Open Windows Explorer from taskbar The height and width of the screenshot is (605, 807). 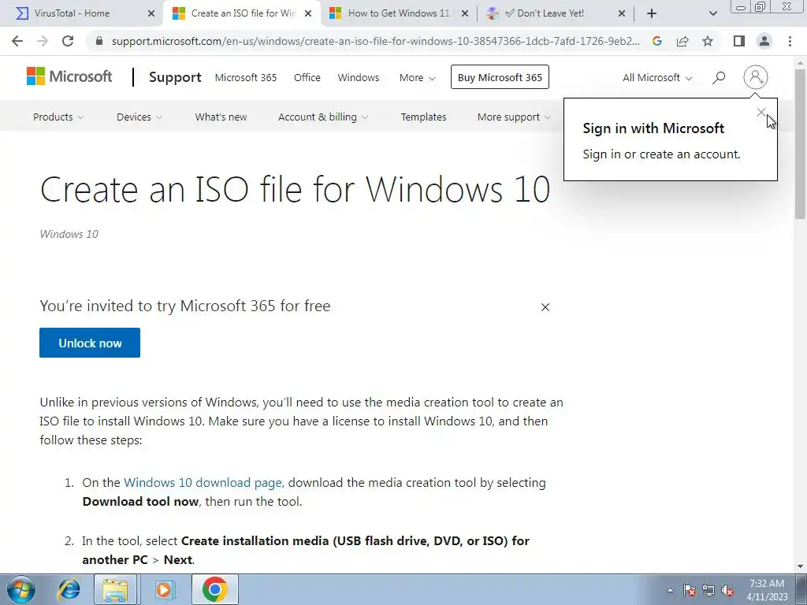[x=115, y=589]
